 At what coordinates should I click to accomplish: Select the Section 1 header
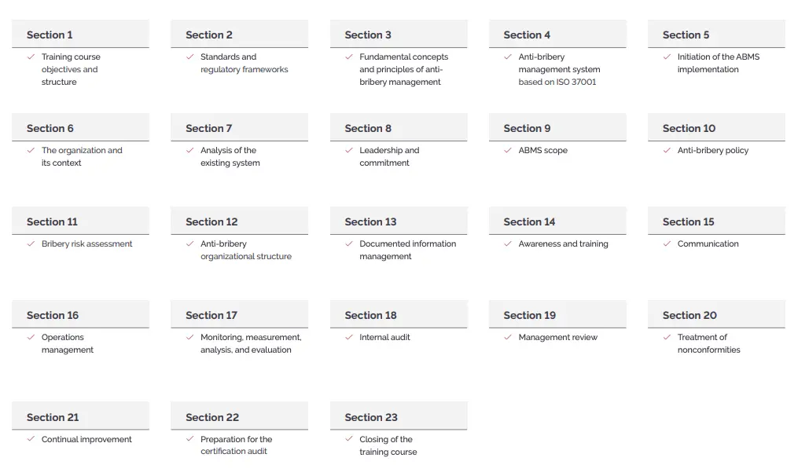pyautogui.click(x=80, y=34)
